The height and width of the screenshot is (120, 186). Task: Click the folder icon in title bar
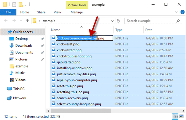click(x=5, y=5)
